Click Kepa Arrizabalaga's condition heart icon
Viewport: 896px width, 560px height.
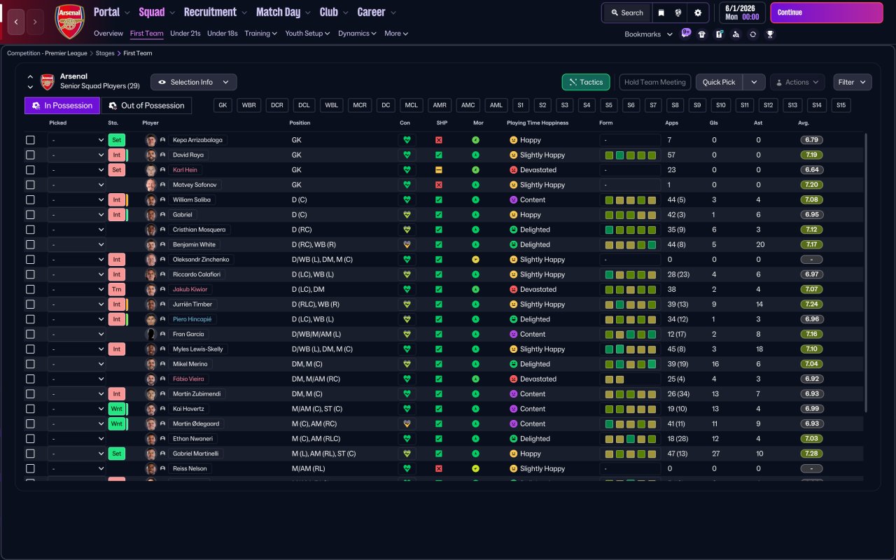pos(407,140)
